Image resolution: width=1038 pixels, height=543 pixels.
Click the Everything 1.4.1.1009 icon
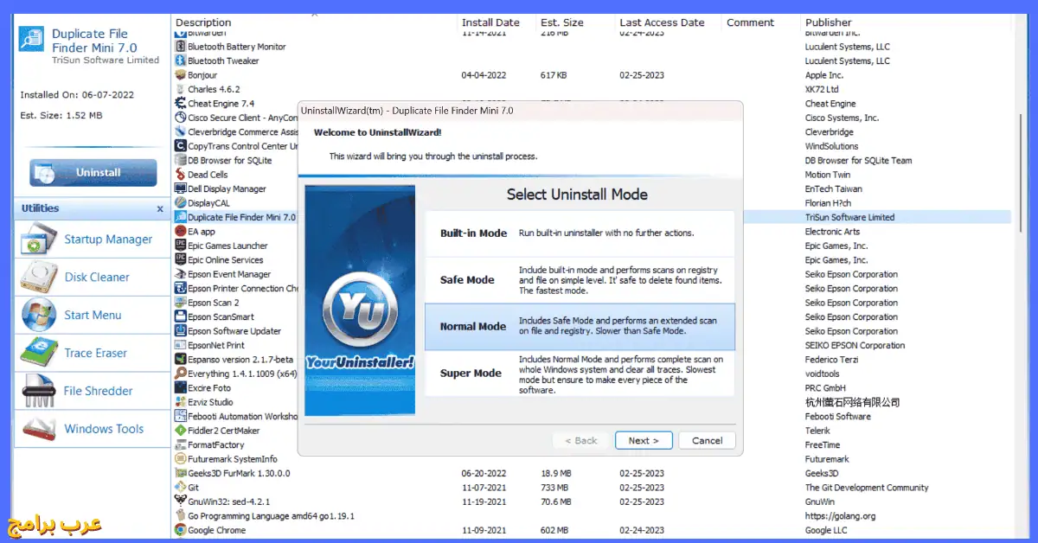[x=181, y=374]
